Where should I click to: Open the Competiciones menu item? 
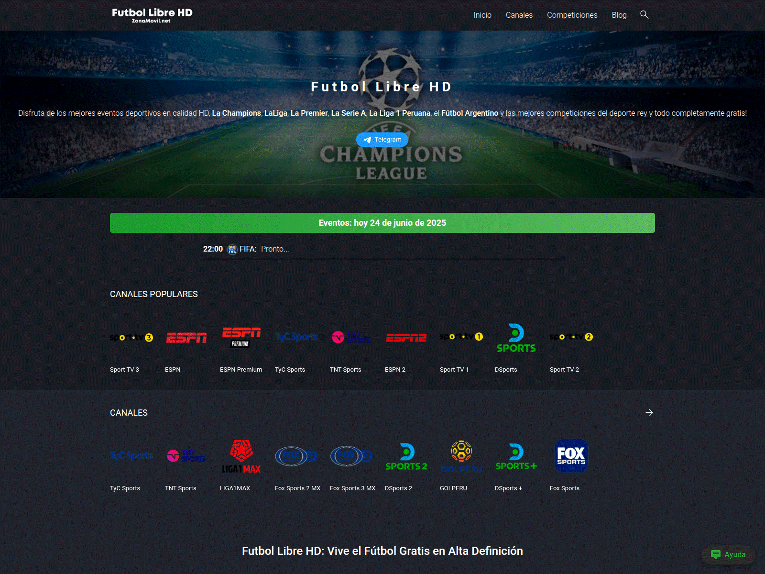tap(572, 15)
